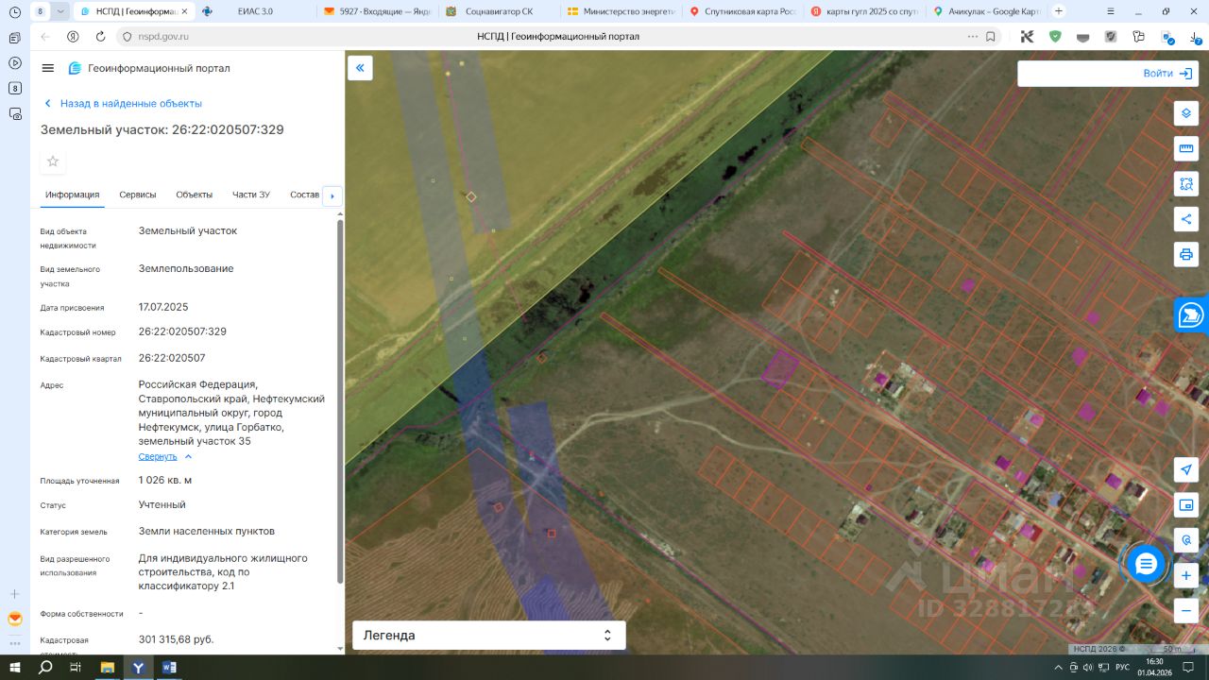Open the map layers panel
This screenshot has height=680, width=1209.
(x=1186, y=113)
